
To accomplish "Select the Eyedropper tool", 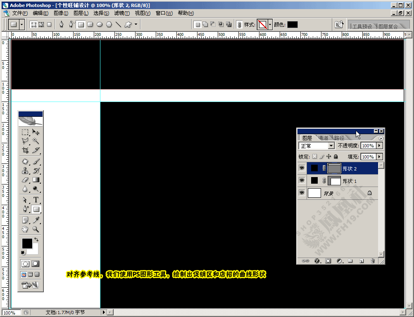I will point(36,220).
